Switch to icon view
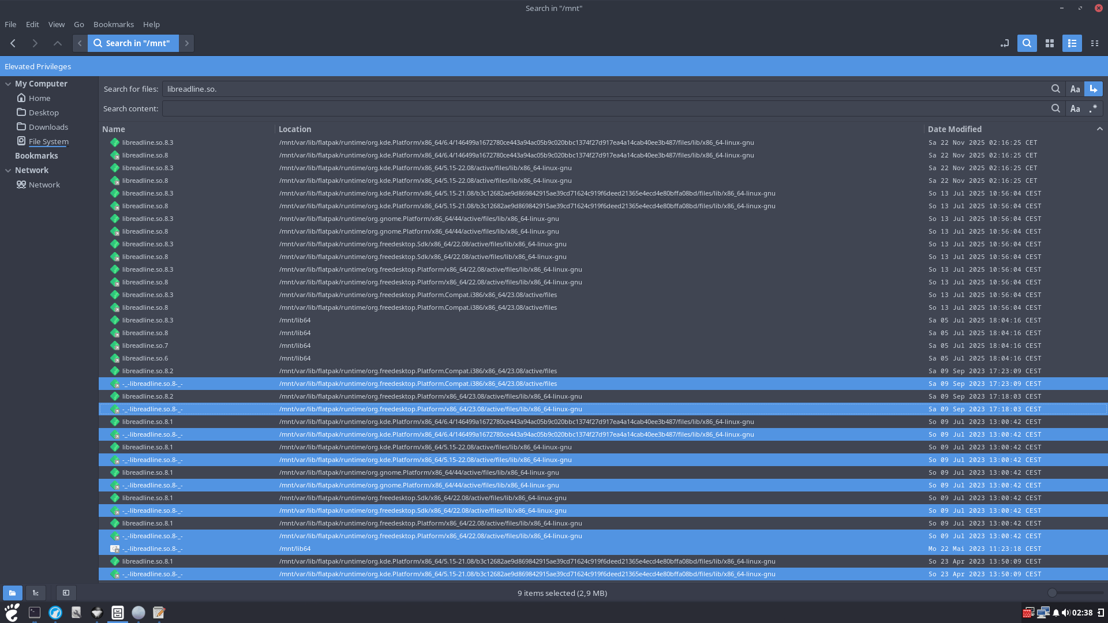Viewport: 1108px width, 623px height. (1050, 43)
